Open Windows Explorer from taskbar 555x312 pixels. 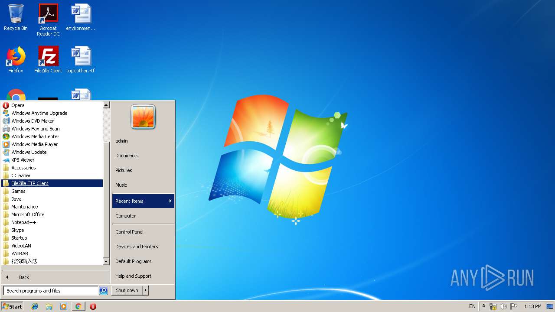[49, 306]
